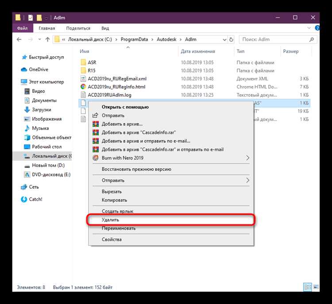Sort by the Дата изменения column header
The width and height of the screenshot is (332, 304).
[198, 51]
